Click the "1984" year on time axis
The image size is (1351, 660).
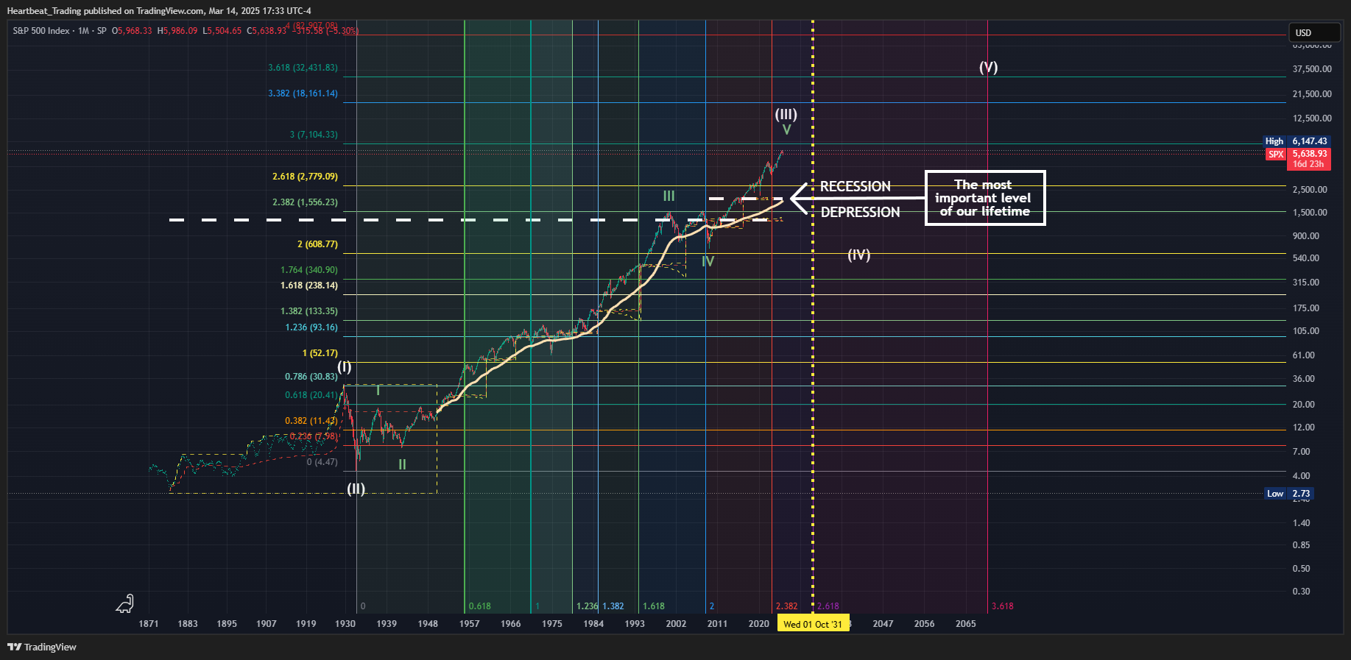(x=593, y=624)
